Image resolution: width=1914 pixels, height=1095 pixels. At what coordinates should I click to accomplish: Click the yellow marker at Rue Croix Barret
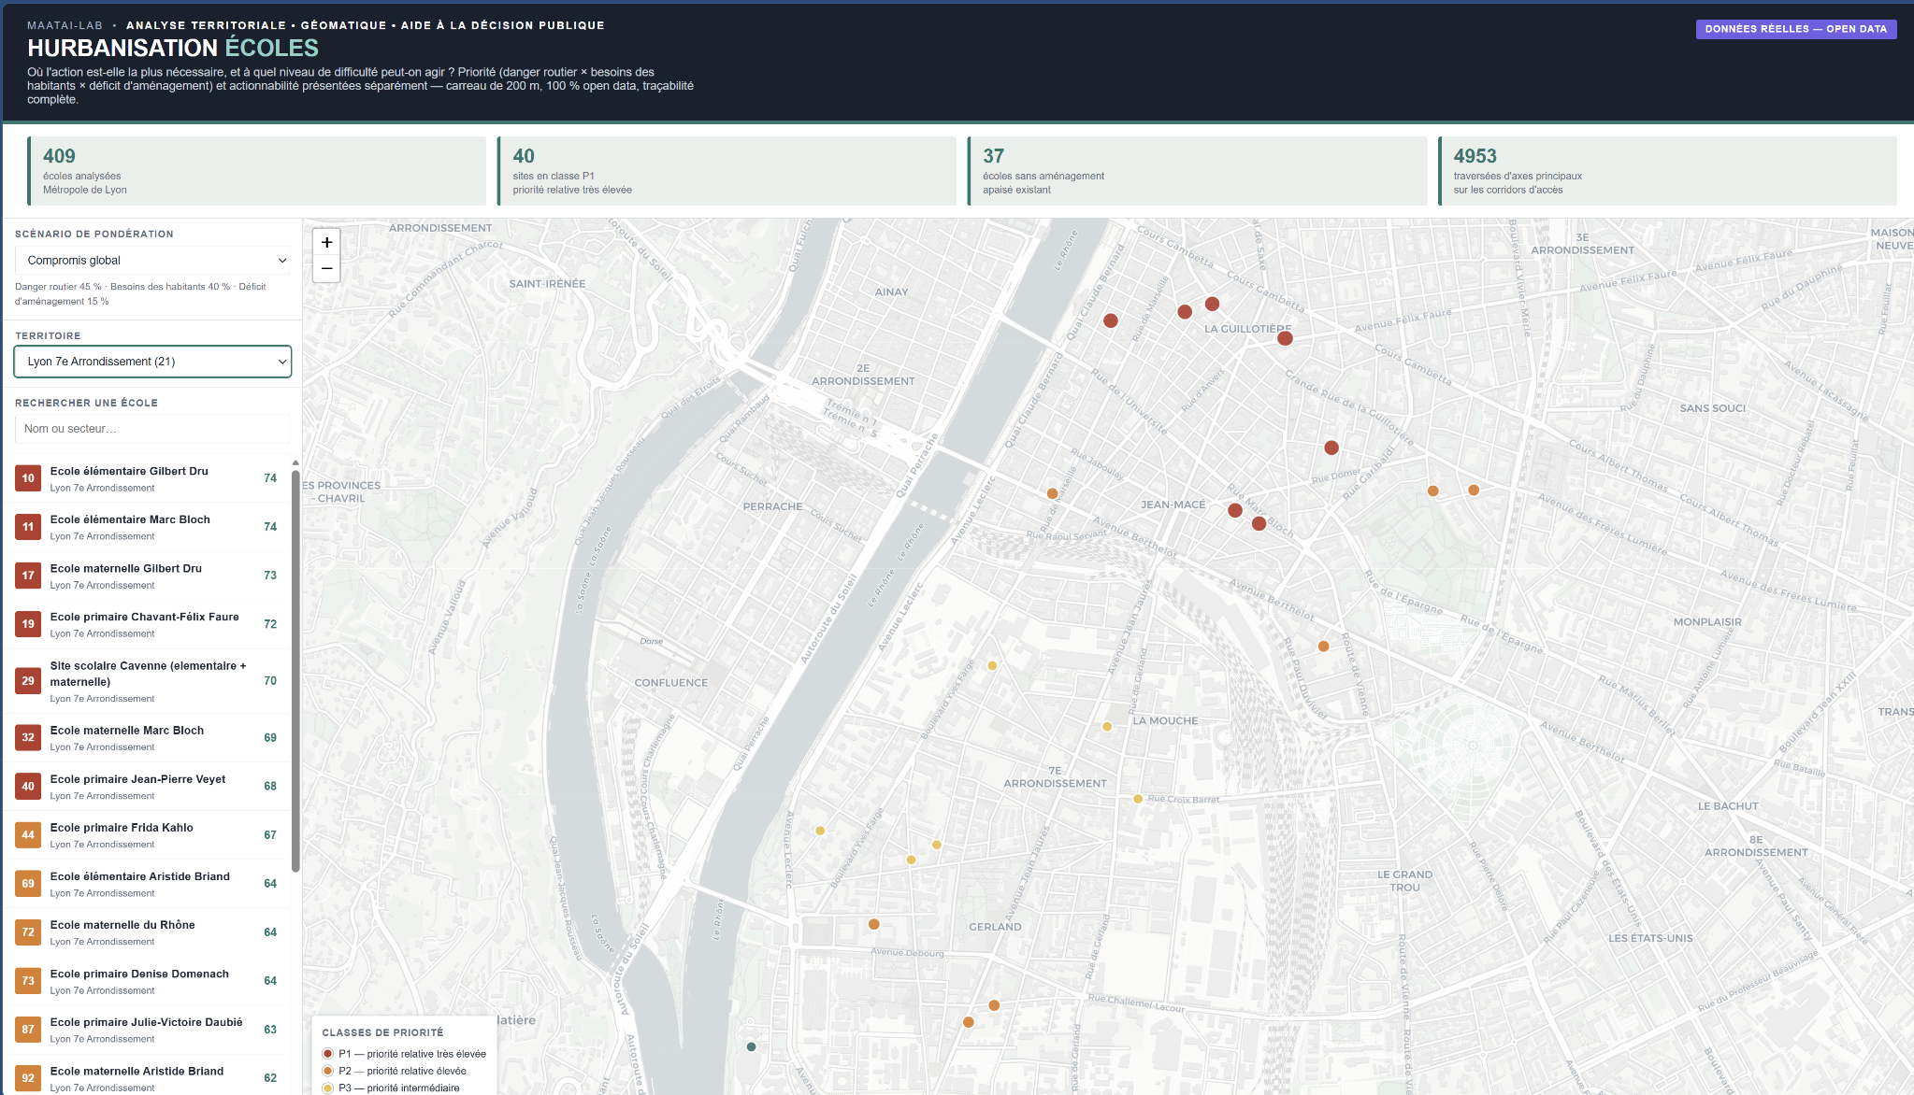pos(1138,799)
